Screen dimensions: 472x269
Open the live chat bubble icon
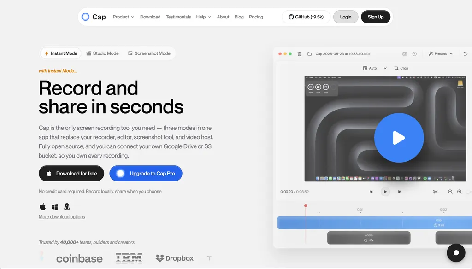tap(456, 253)
